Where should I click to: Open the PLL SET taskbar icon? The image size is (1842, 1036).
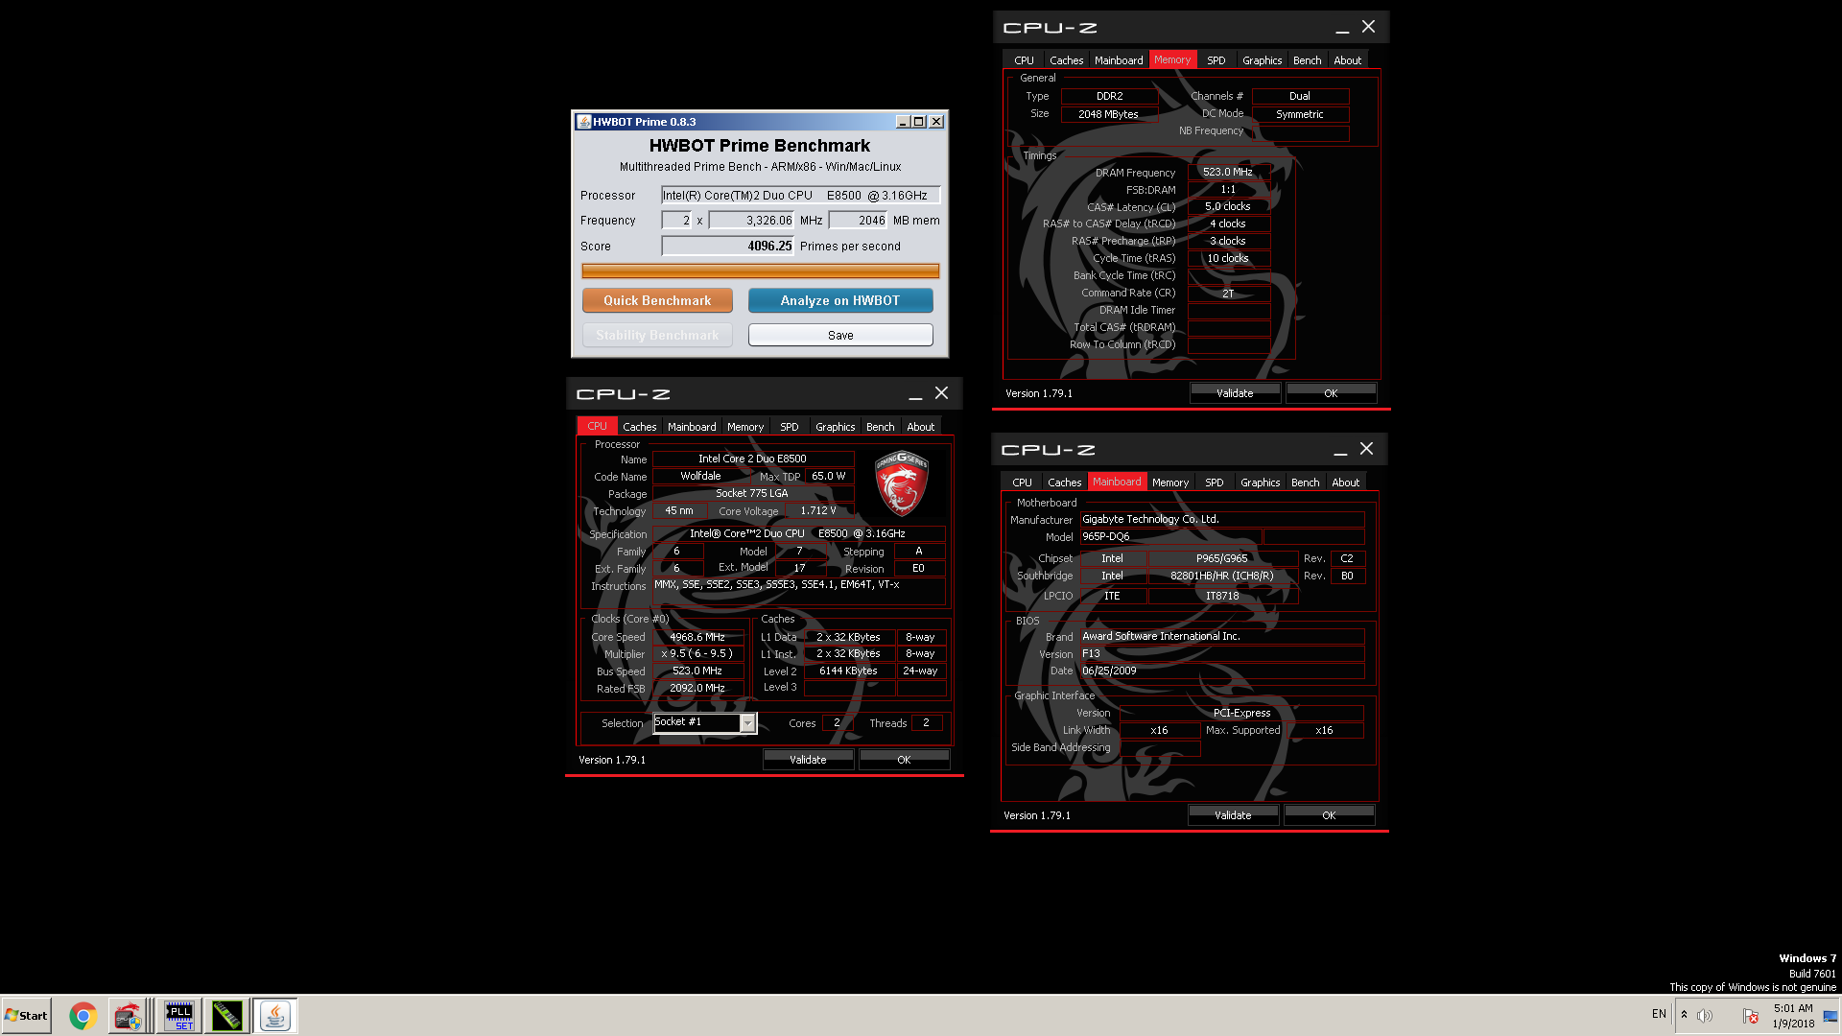pyautogui.click(x=179, y=1016)
